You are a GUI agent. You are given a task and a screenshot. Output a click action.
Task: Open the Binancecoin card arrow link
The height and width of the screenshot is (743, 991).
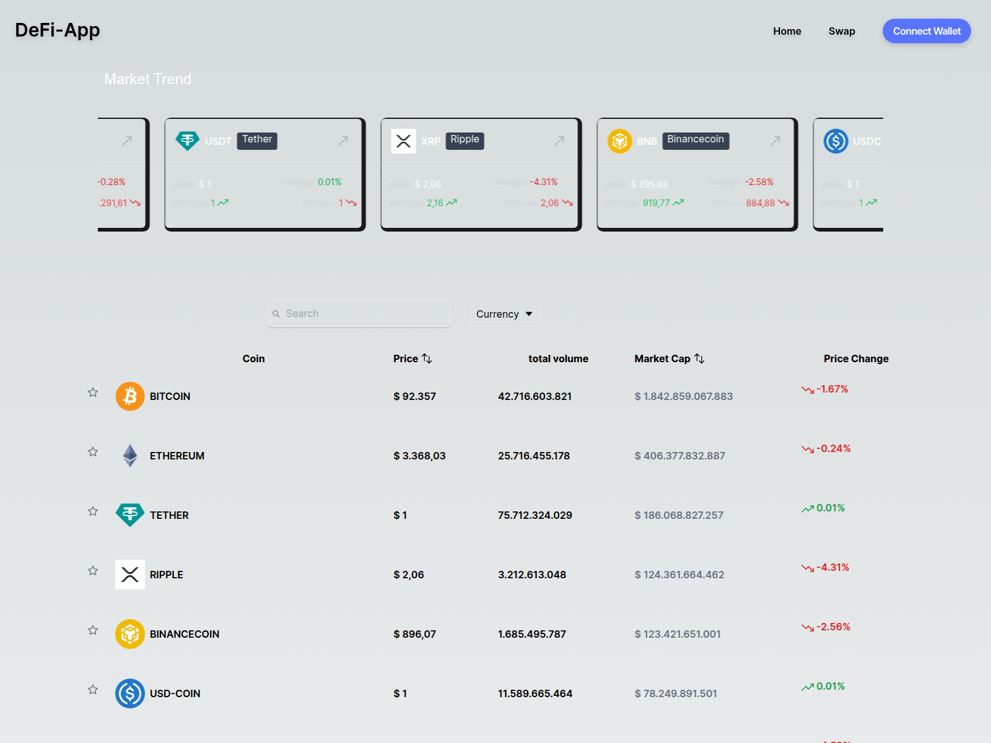click(775, 141)
